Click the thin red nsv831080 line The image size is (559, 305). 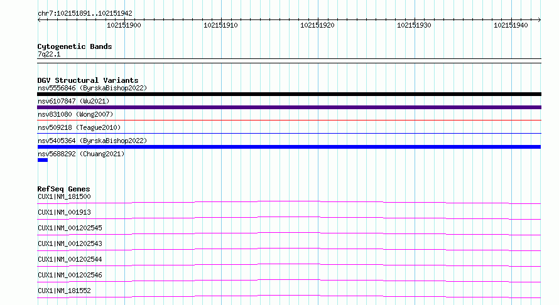click(289, 120)
